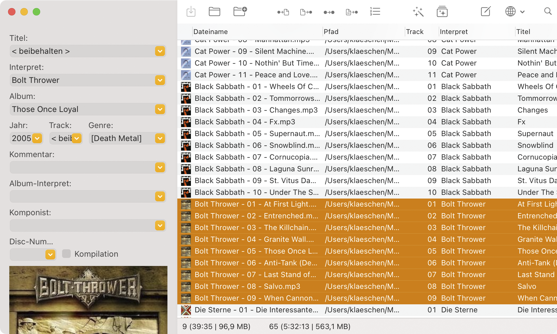This screenshot has height=334, width=557.
Task: Select file 'Black Sabbath - 02 - Tommorrows'
Action: (257, 98)
